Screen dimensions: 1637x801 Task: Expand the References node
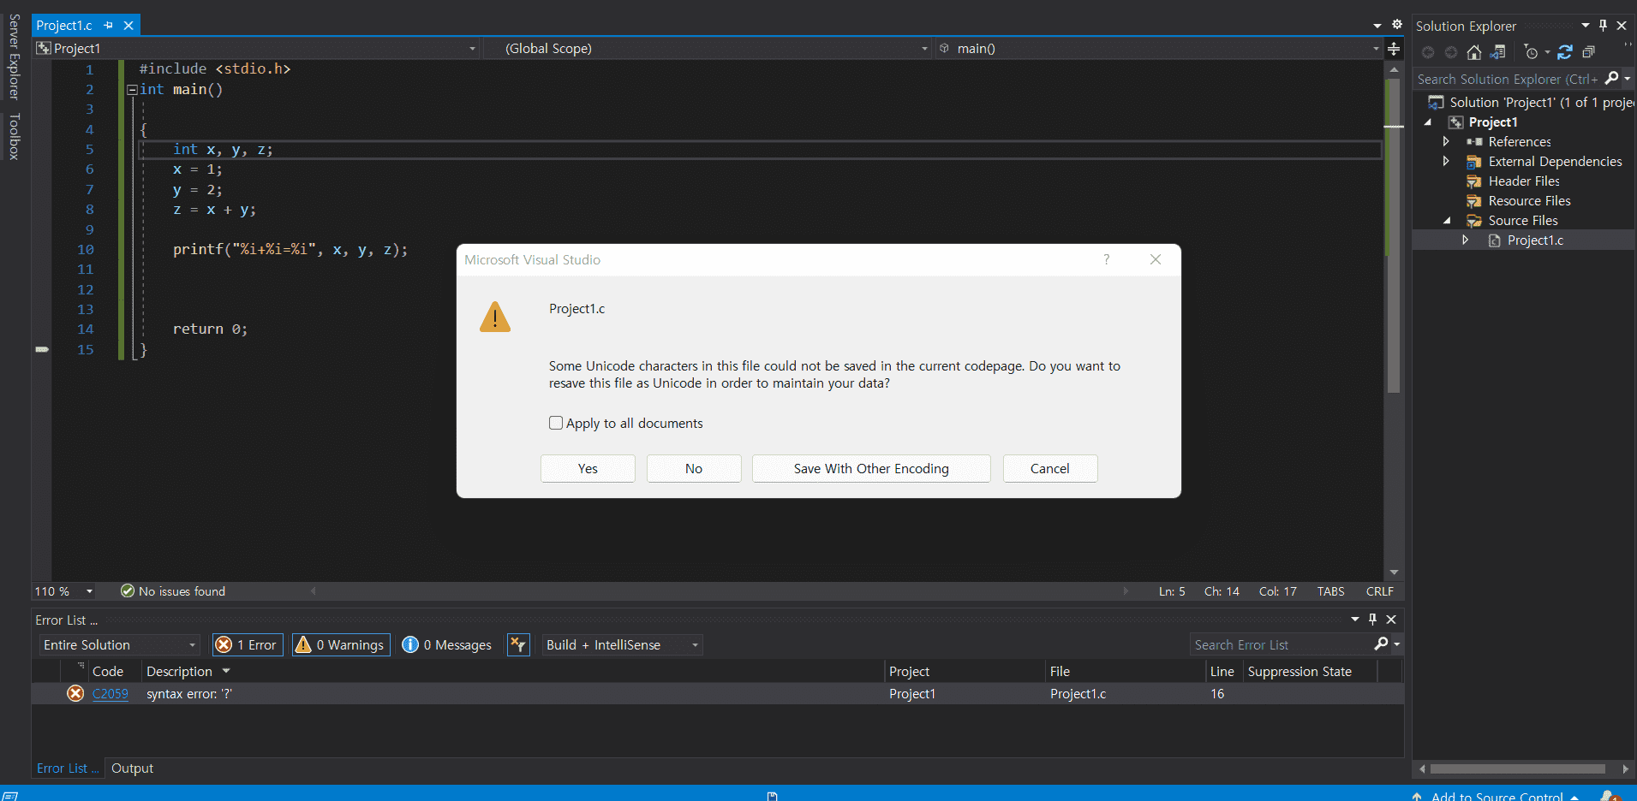1446,141
